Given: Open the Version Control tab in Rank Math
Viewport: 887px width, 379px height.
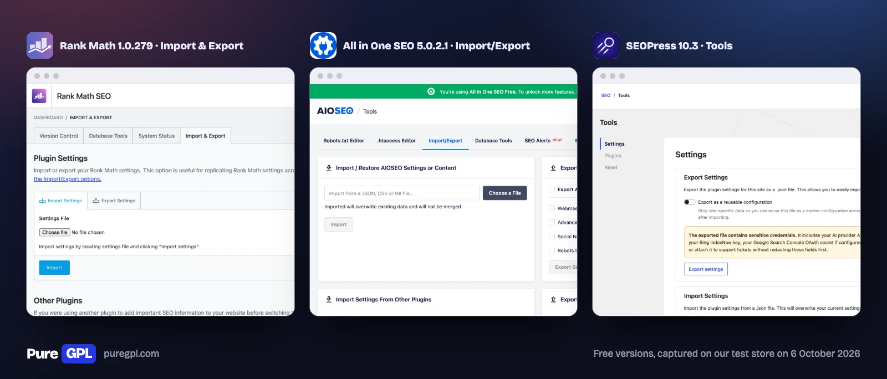Looking at the screenshot, I should pyautogui.click(x=59, y=136).
